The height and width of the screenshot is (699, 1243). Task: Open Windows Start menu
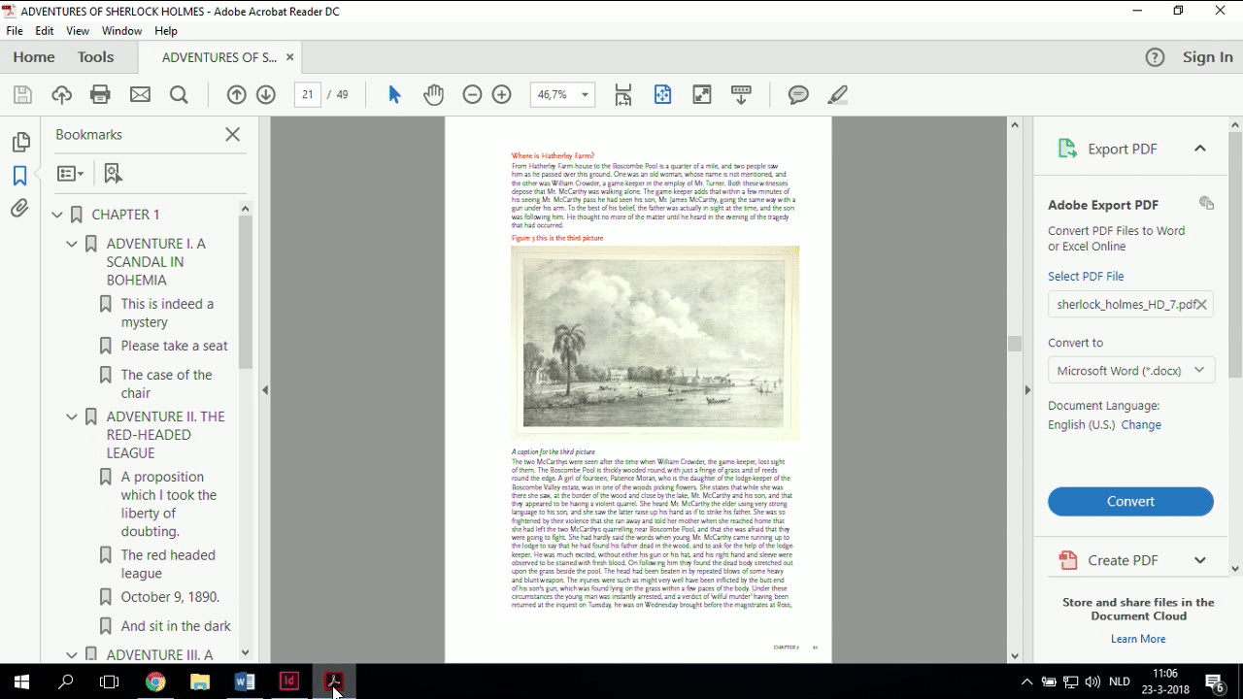pyautogui.click(x=21, y=682)
